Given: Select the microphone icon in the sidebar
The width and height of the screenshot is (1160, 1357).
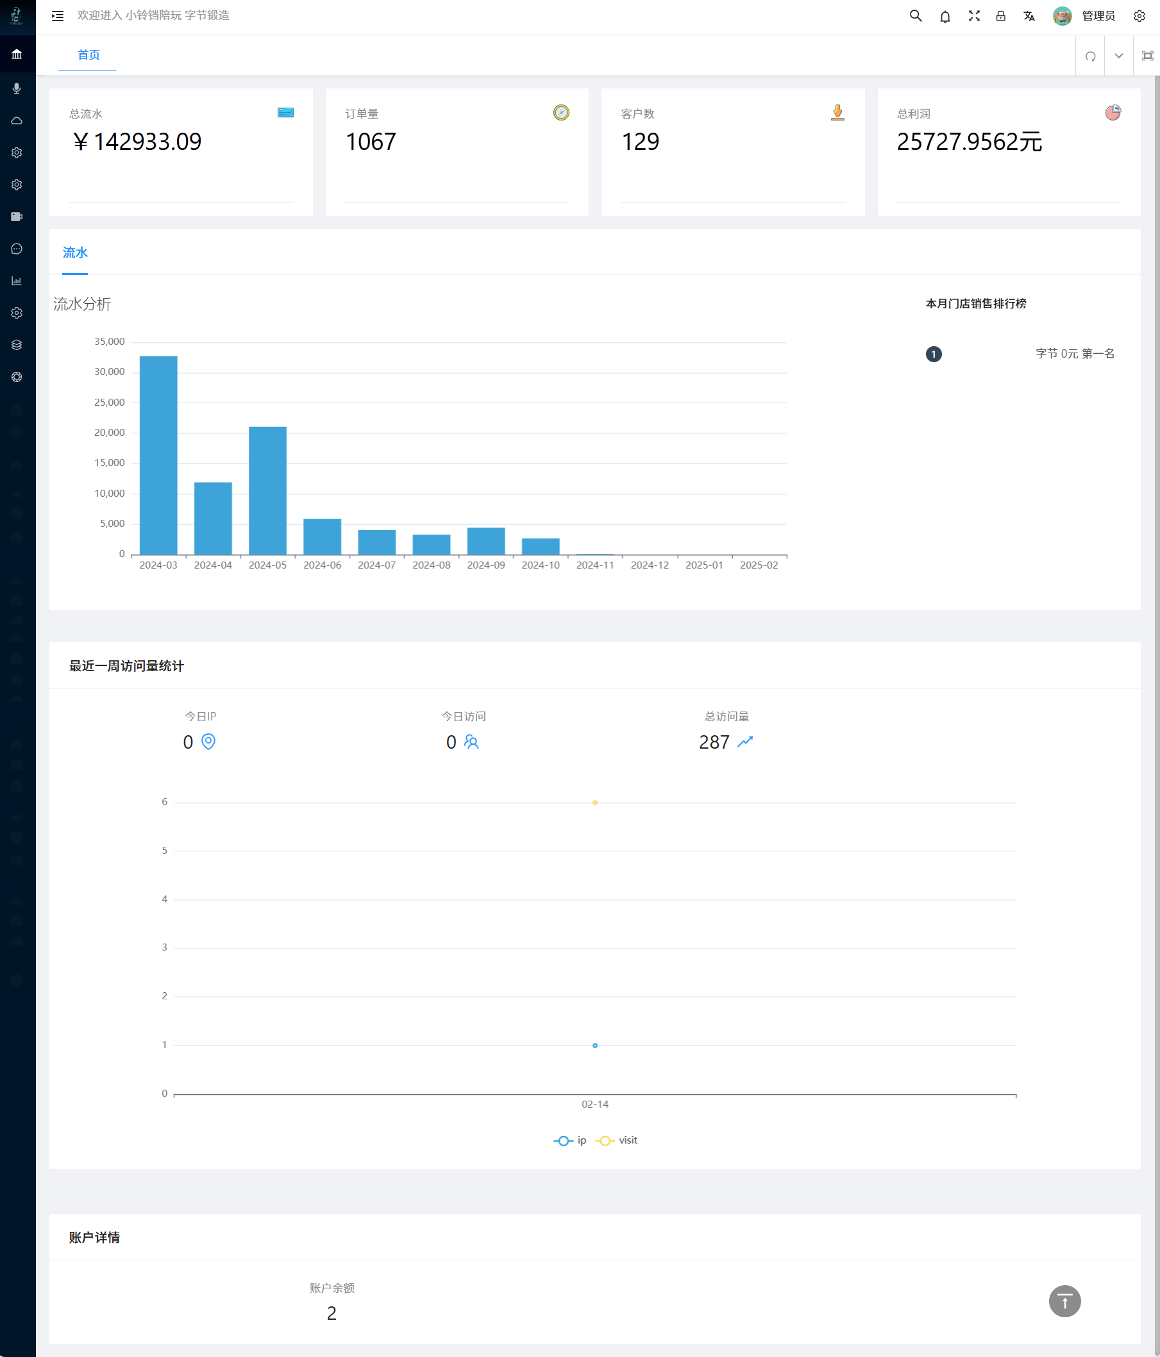Looking at the screenshot, I should click(17, 89).
